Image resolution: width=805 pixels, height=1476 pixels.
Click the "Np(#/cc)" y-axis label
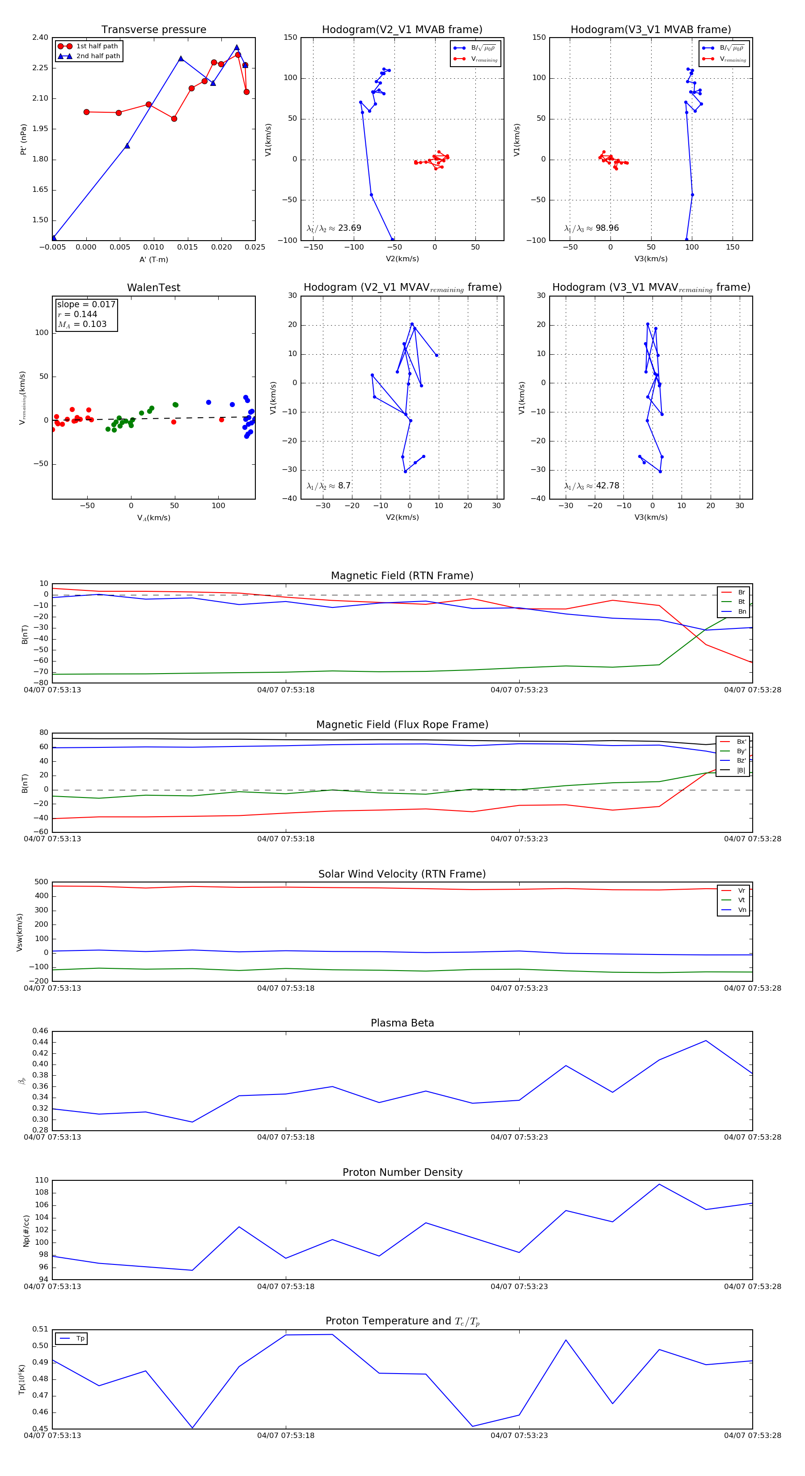coord(26,1231)
